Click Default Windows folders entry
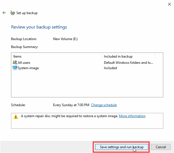Image resolution: width=174 pixels, height=153 pixels. 129,63
